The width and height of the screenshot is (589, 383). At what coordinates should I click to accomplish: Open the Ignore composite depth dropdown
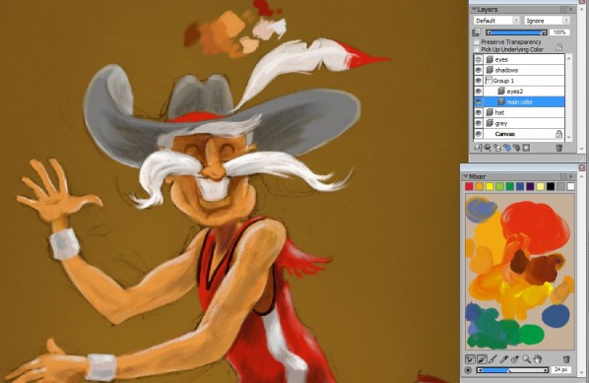click(x=547, y=21)
